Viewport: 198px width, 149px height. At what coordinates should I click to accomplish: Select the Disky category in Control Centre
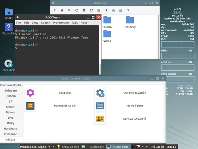click(x=11, y=123)
